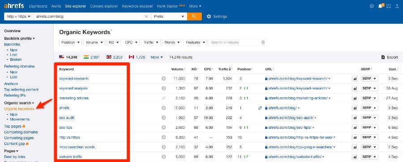
Task: Clear the URL field with X icon
Action: click(x=146, y=17)
